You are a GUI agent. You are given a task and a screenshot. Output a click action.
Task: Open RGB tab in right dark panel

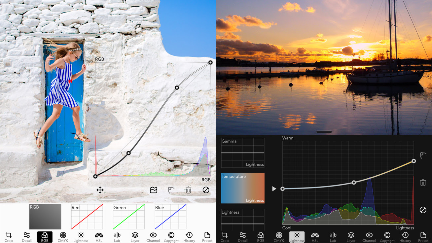[x=261, y=237]
